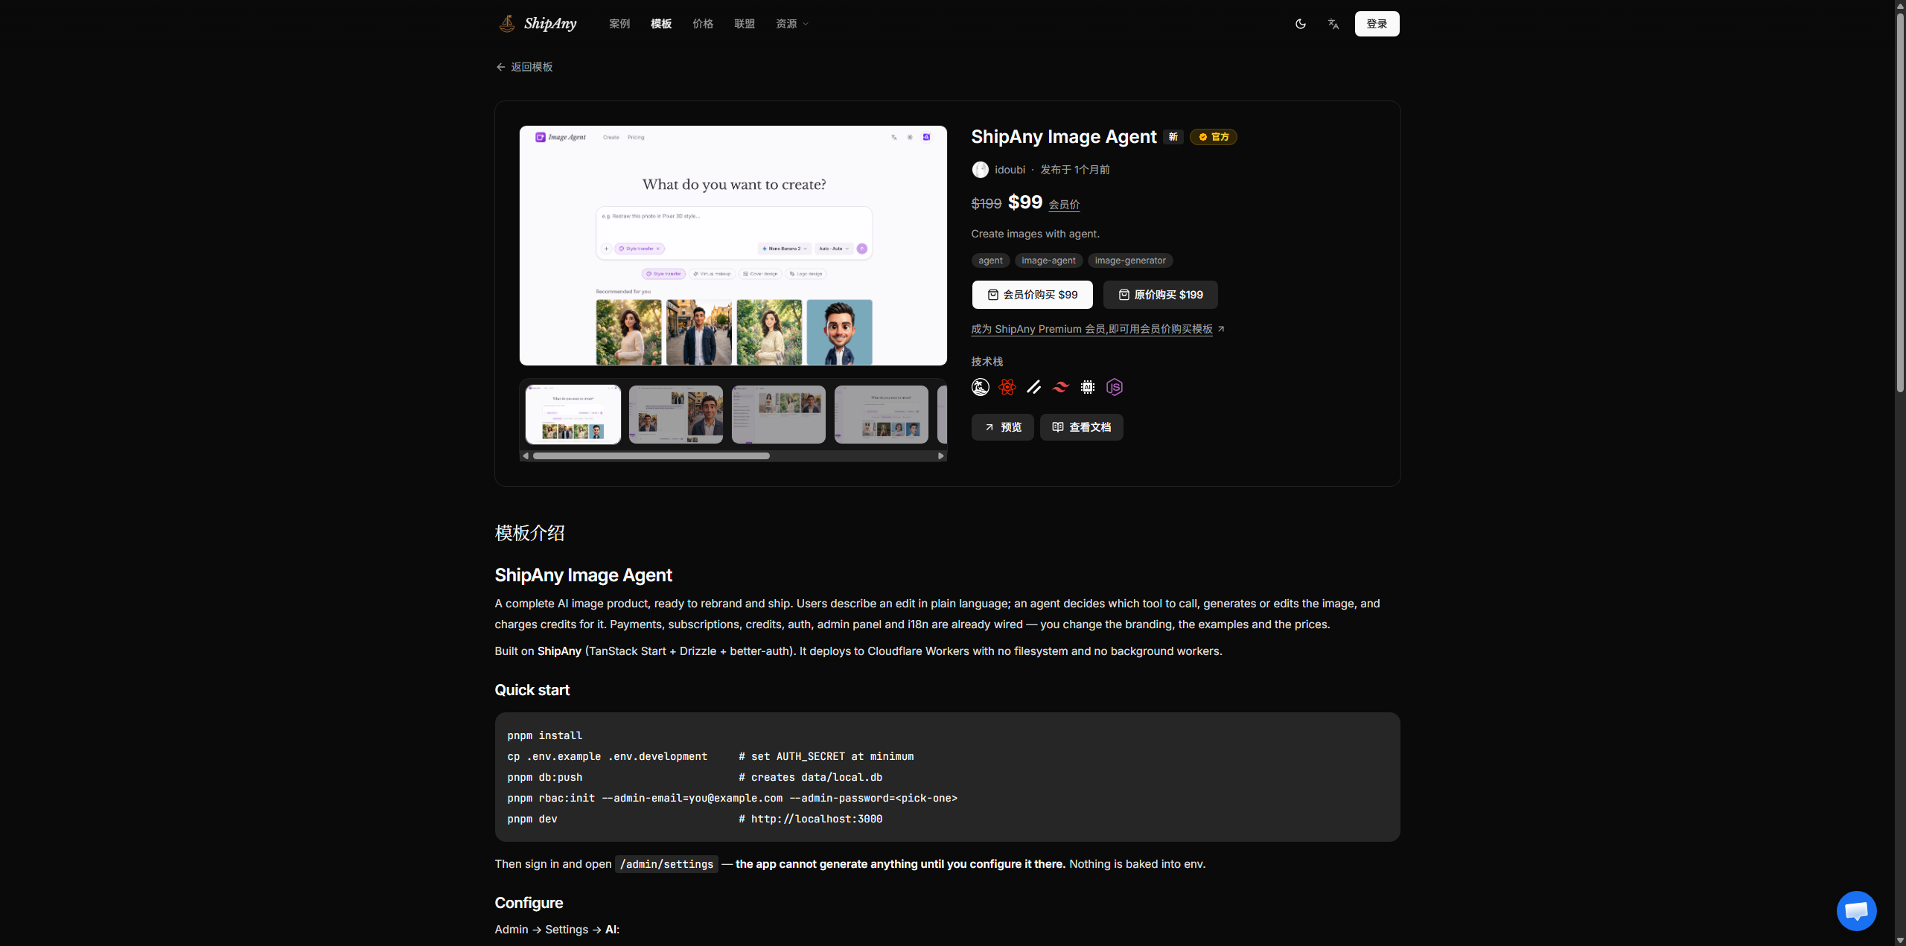Click the 'pnpm dev' code line

pos(532,819)
